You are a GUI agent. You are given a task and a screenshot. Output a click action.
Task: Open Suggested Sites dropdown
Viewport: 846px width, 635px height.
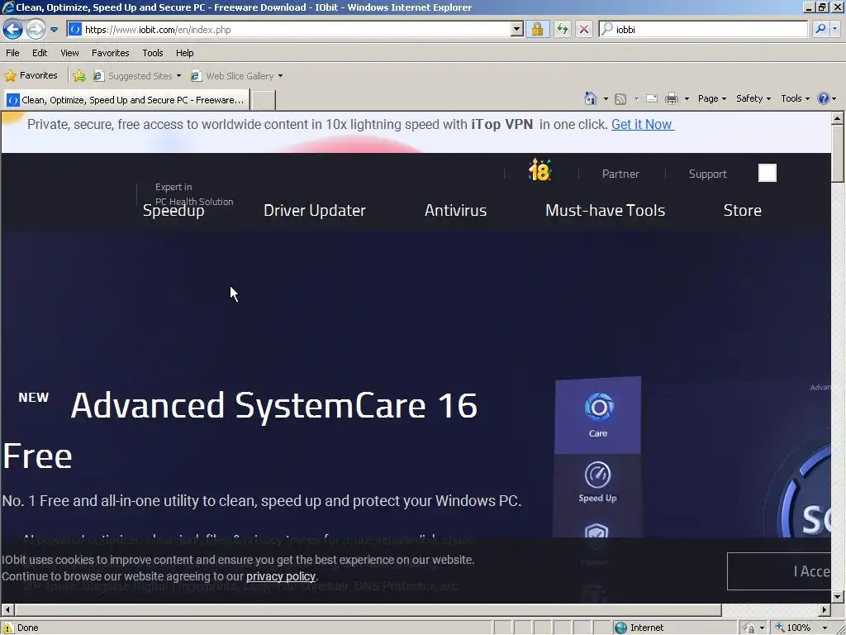(137, 76)
